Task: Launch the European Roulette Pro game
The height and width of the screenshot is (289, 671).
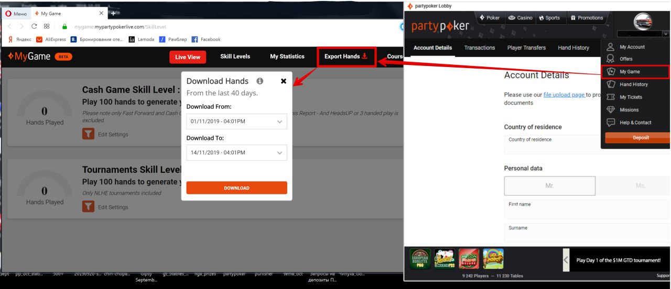Action: [420, 259]
